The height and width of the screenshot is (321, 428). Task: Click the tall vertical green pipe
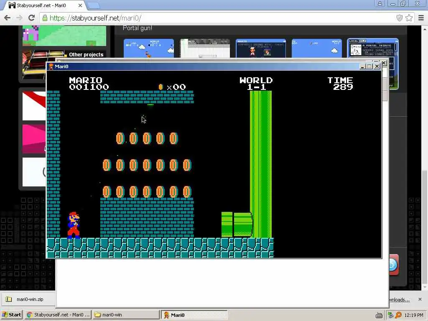click(261, 164)
